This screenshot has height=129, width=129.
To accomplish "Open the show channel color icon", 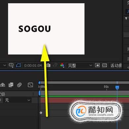I will (x=62, y=65).
